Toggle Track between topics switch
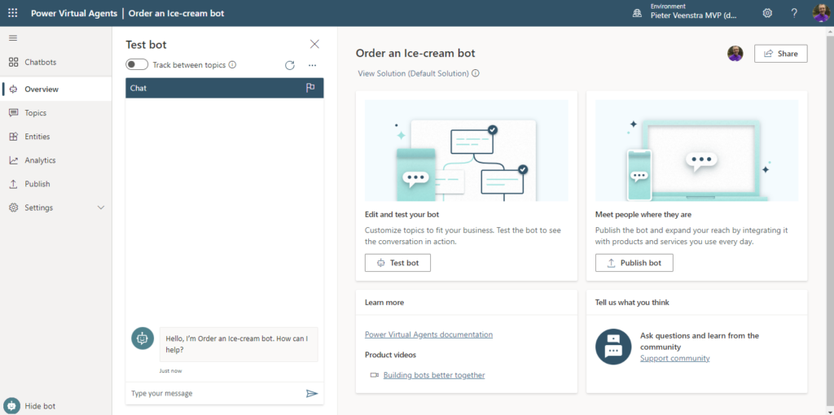834x415 pixels. pos(137,65)
